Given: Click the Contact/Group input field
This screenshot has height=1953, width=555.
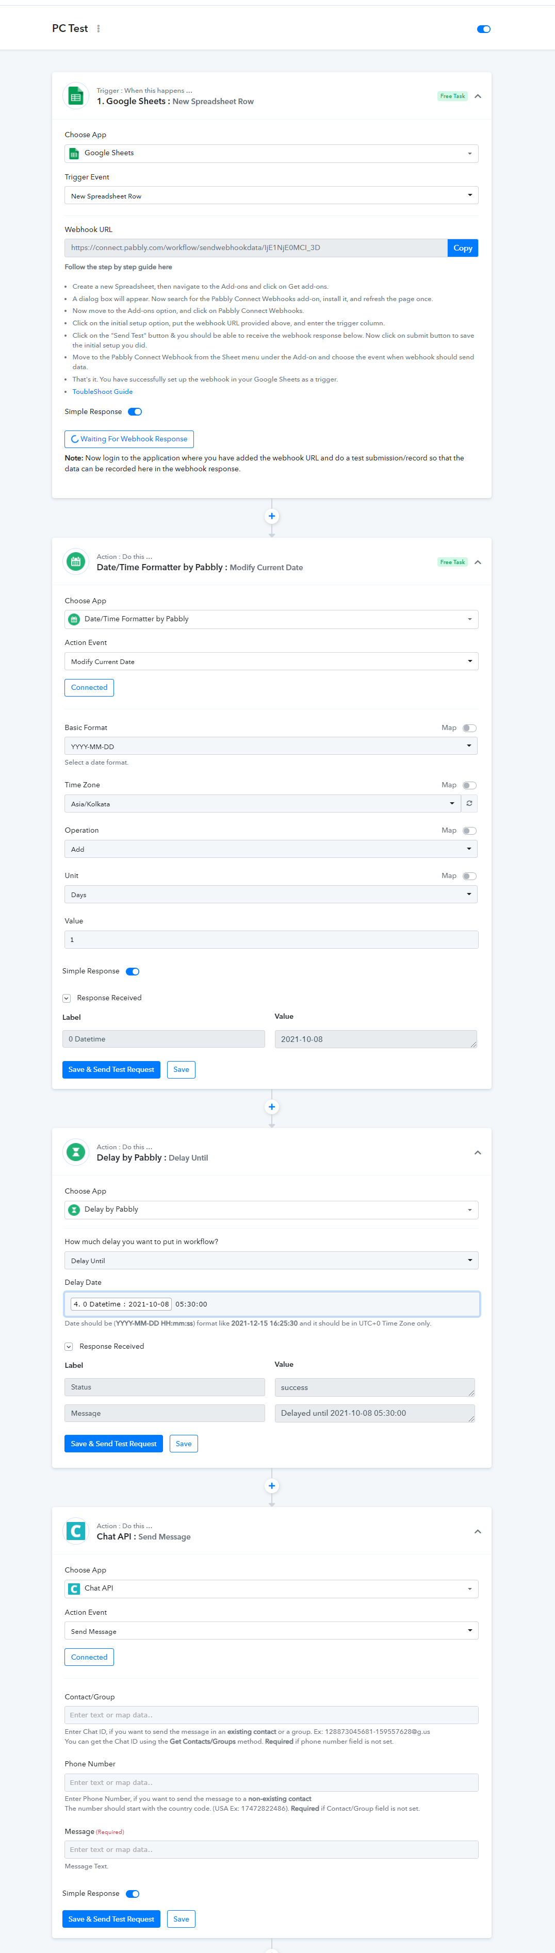Looking at the screenshot, I should pos(271,1716).
